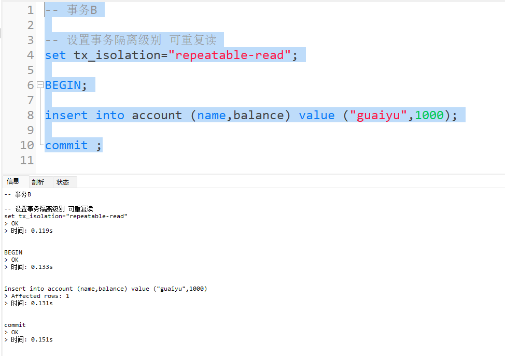This screenshot has height=356, width=505.
Task: Click the number 1000 in editor
Action: pos(429,115)
